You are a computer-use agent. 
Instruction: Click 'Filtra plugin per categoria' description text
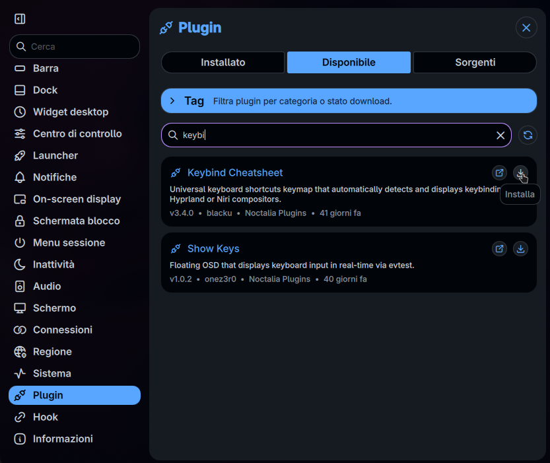coord(302,101)
